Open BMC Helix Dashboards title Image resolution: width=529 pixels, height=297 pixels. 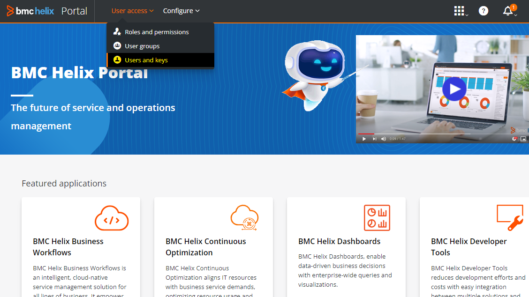(x=339, y=241)
